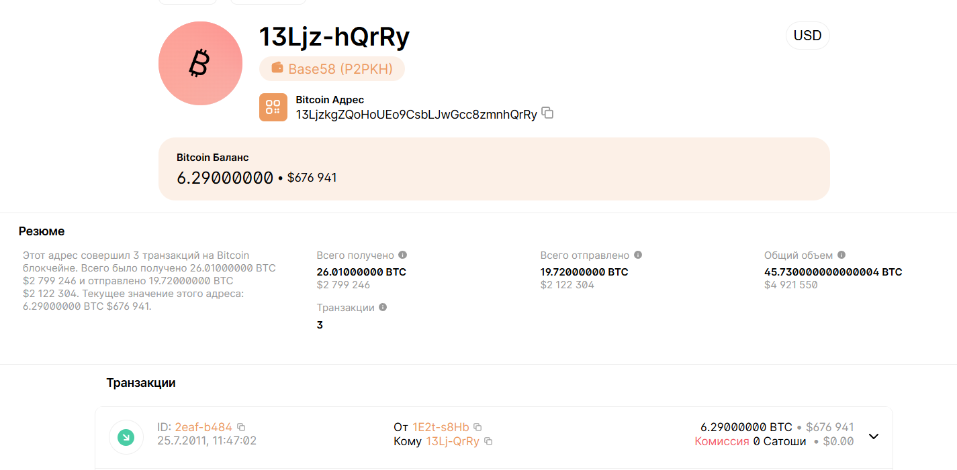Click the Bitcoin Баланс card
The height and width of the screenshot is (470, 957).
(x=494, y=169)
